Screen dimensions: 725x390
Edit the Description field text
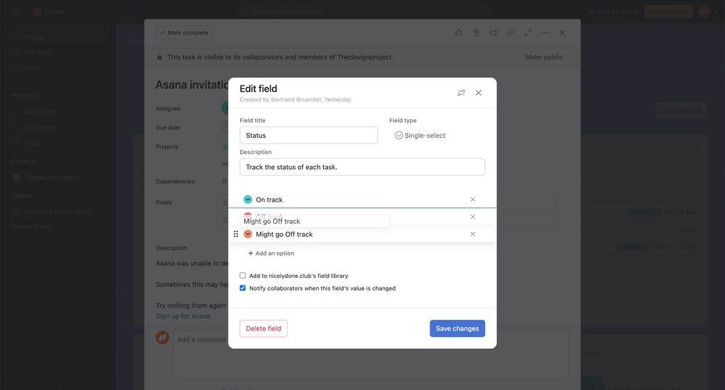click(x=362, y=167)
